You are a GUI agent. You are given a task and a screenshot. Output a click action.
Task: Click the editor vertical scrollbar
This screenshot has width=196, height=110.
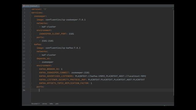point(174,53)
